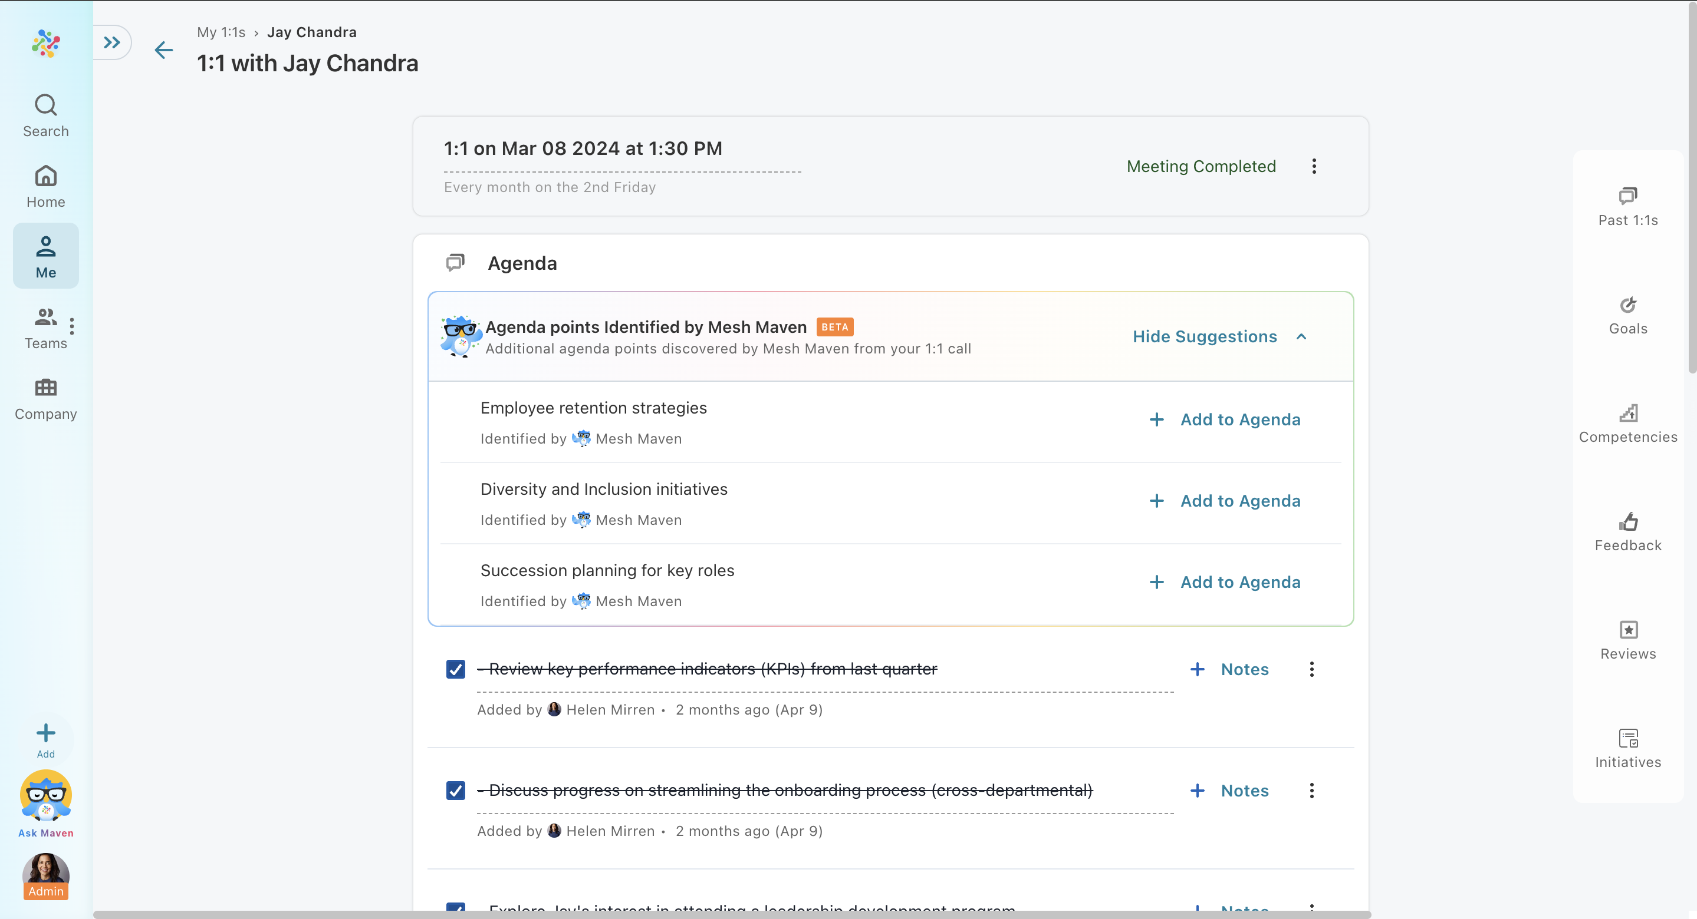Open Past 1:1s panel
The width and height of the screenshot is (1697, 919).
pos(1627,206)
